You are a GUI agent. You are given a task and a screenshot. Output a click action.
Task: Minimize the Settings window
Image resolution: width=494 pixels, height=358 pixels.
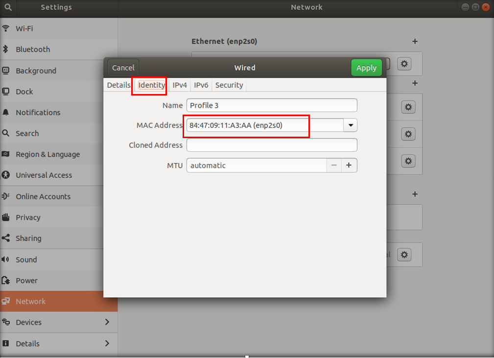tap(465, 7)
